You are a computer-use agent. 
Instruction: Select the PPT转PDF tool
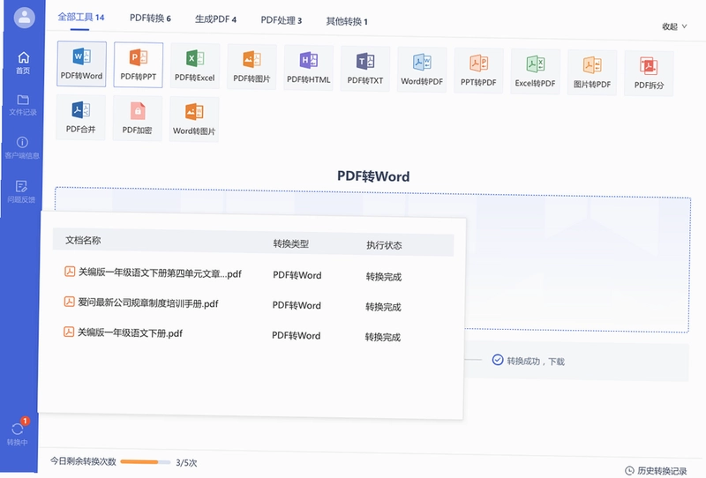click(478, 71)
